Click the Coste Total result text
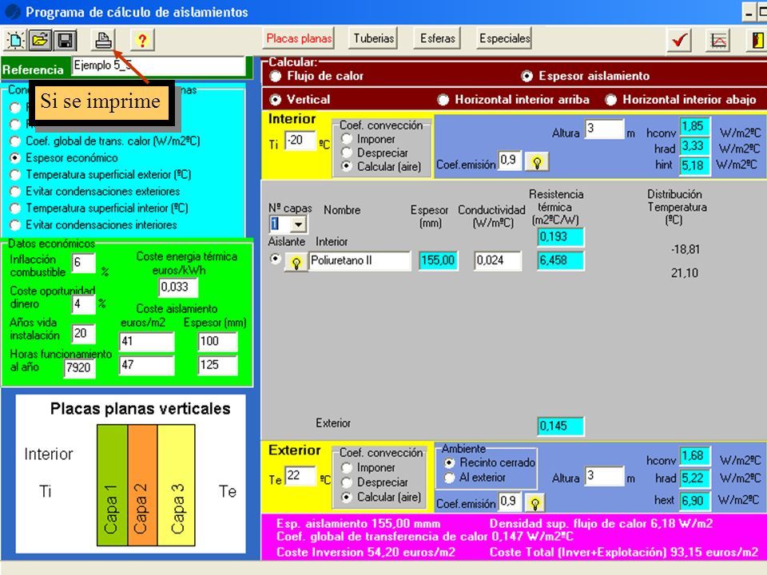 coord(624,553)
